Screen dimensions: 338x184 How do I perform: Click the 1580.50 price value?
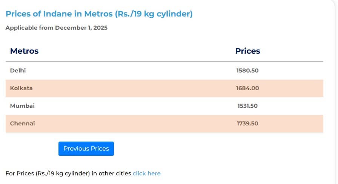[247, 71]
